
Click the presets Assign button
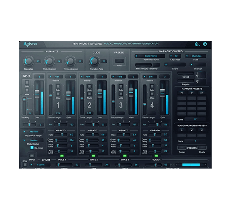(182, 148)
